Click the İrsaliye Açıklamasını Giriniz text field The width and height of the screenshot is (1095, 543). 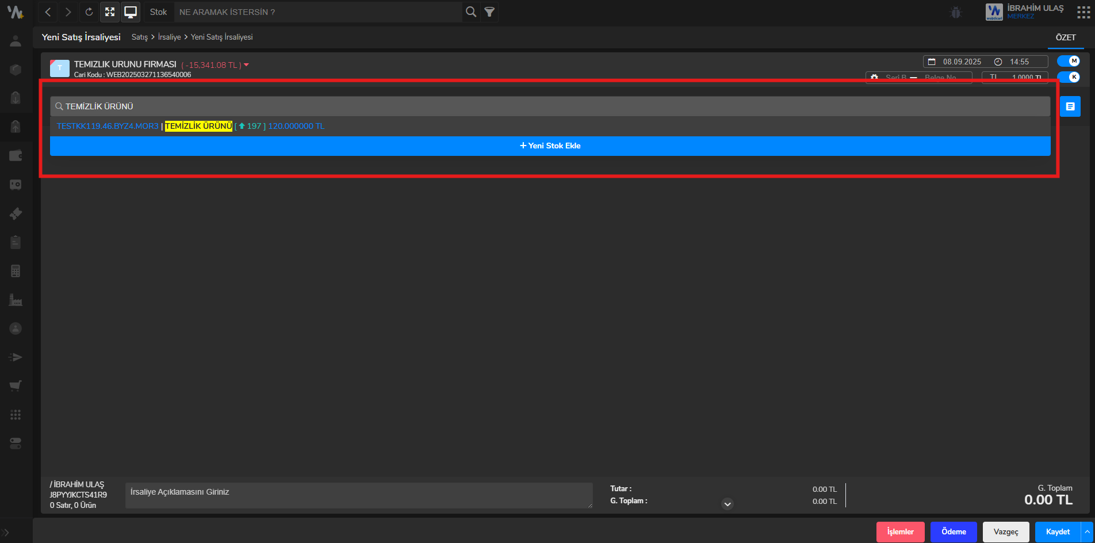tap(358, 495)
